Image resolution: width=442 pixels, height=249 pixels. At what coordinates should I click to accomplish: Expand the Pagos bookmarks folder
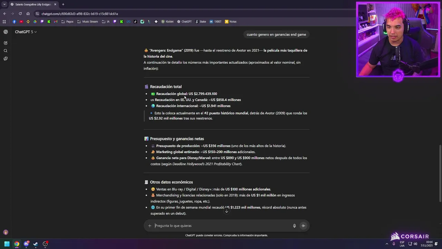pyautogui.click(x=67, y=21)
